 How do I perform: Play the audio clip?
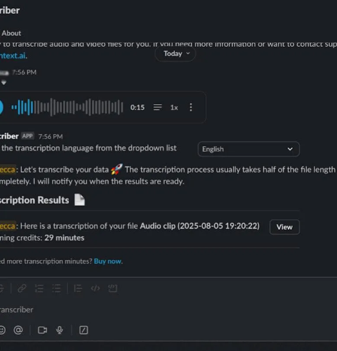click(x=1, y=107)
